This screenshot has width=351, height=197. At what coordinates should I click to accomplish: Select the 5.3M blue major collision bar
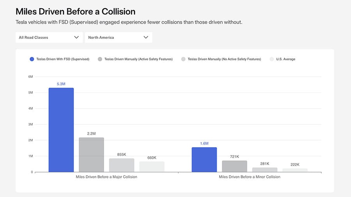[61, 130]
